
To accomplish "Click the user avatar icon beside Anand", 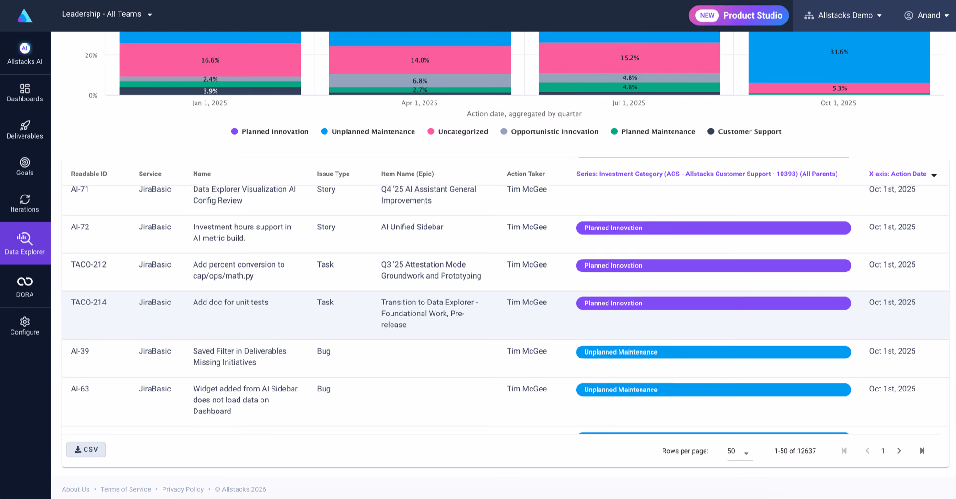I will [908, 16].
